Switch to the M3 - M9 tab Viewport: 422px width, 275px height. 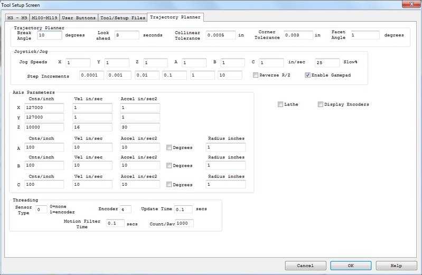coord(16,17)
